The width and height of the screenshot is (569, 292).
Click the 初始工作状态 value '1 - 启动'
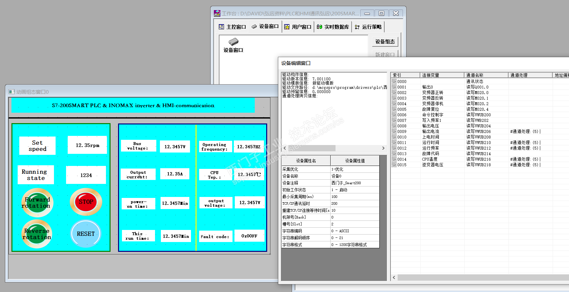pyautogui.click(x=355, y=190)
